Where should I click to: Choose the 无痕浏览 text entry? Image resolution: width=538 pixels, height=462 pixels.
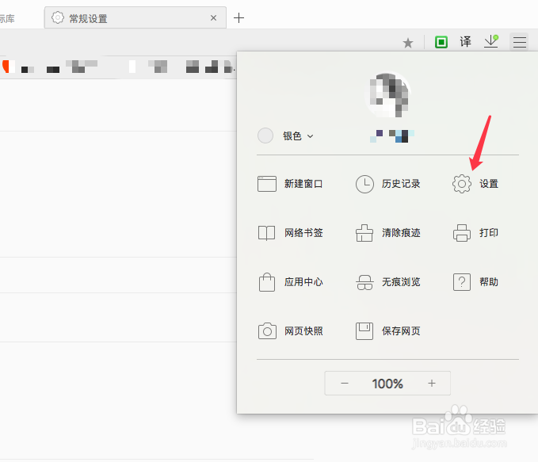pos(401,282)
